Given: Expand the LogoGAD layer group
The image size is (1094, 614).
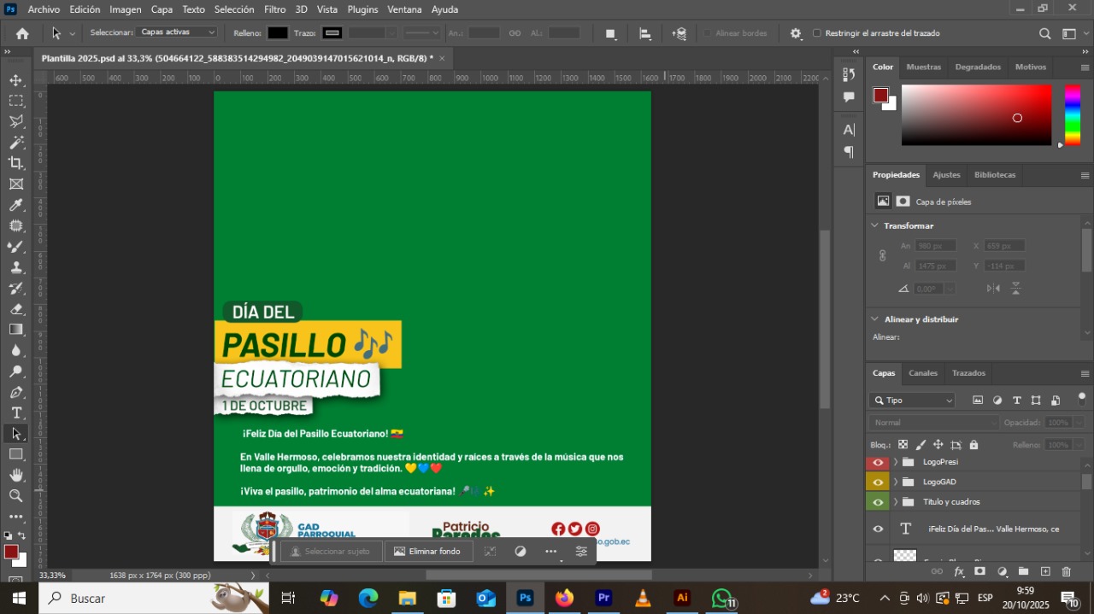Looking at the screenshot, I should click(895, 482).
